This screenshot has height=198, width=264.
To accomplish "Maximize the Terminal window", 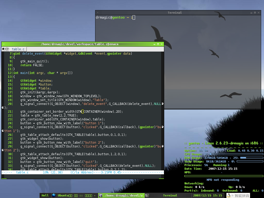I will (x=255, y=13).
